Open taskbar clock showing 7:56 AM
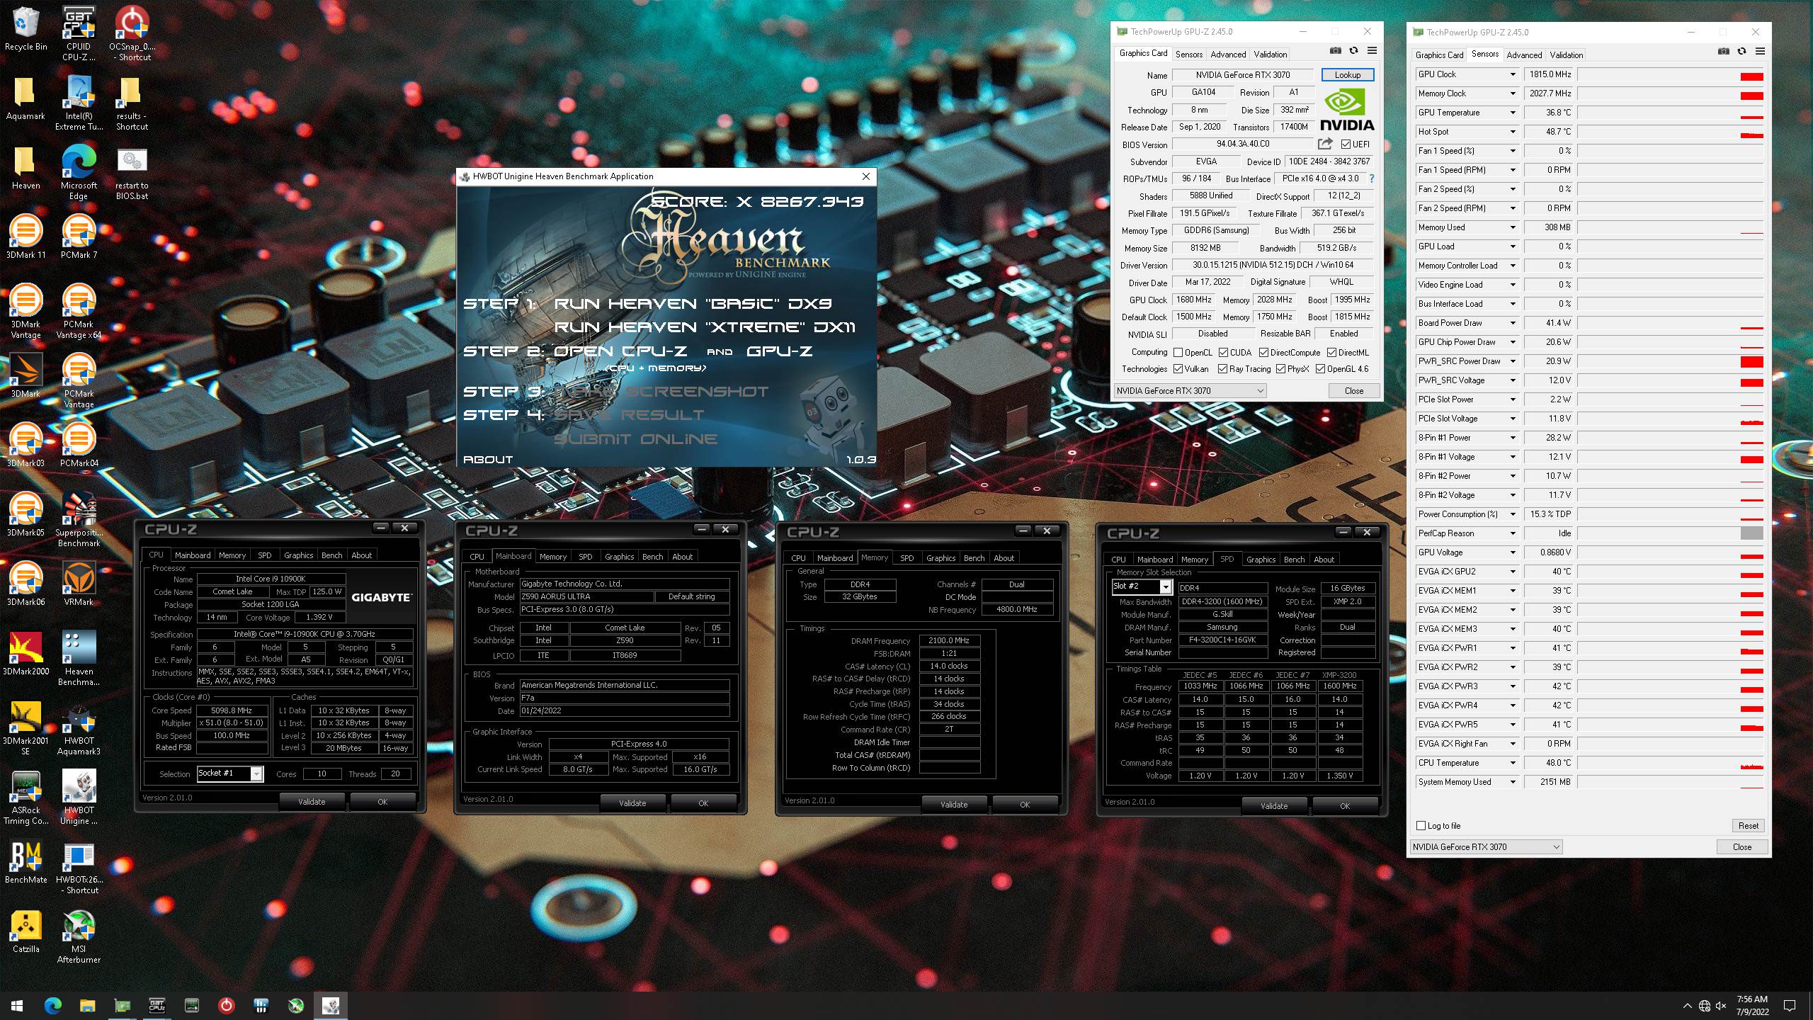This screenshot has width=1813, height=1020. 1752,1005
